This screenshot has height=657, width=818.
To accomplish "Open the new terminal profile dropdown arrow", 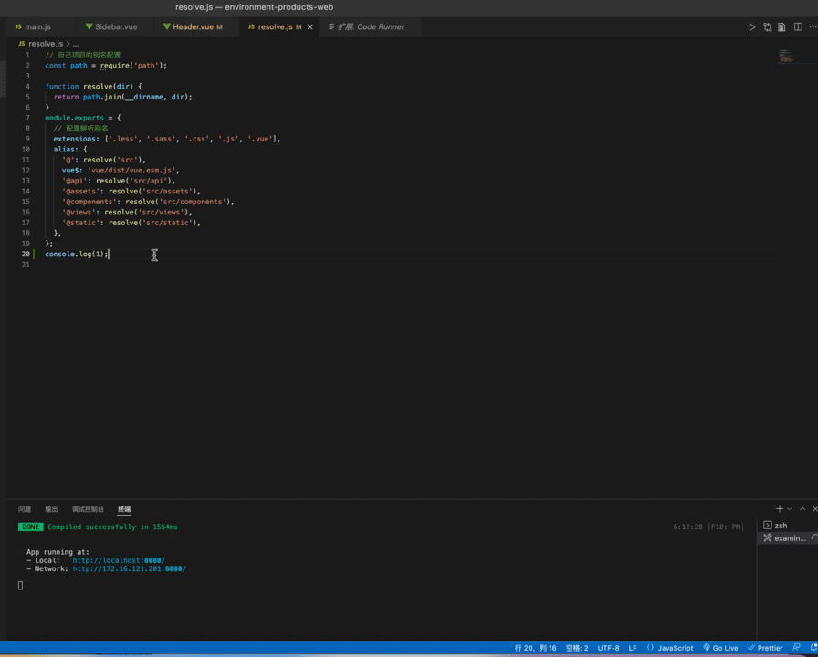I will point(790,509).
